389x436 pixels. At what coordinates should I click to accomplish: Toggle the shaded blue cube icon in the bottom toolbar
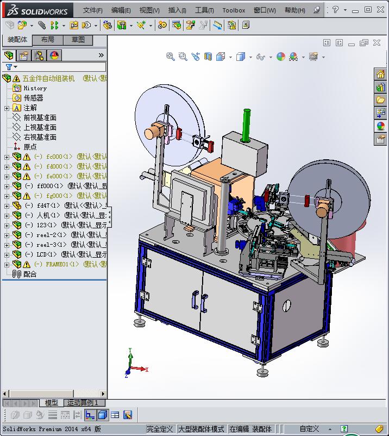pyautogui.click(x=103, y=415)
